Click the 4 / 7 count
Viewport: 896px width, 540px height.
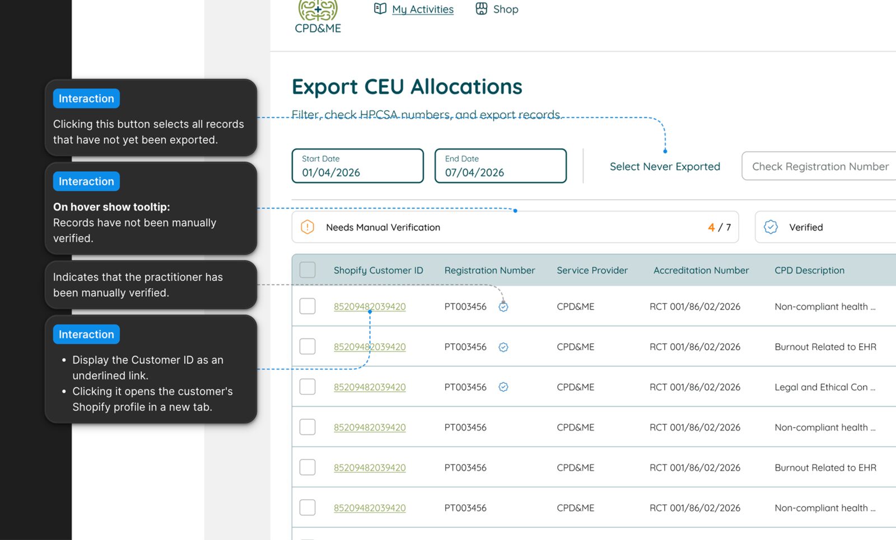click(720, 227)
